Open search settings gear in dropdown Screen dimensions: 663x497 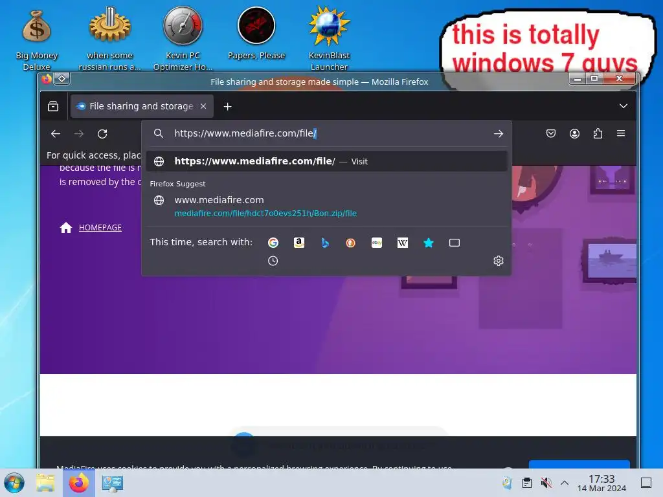pos(499,261)
